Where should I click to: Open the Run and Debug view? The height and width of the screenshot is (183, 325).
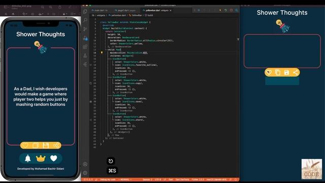pyautogui.click(x=85, y=38)
